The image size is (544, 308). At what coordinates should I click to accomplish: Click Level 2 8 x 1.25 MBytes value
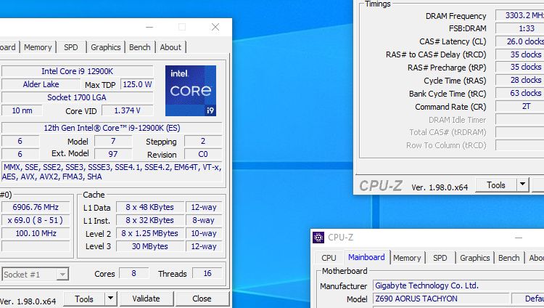tap(150, 233)
